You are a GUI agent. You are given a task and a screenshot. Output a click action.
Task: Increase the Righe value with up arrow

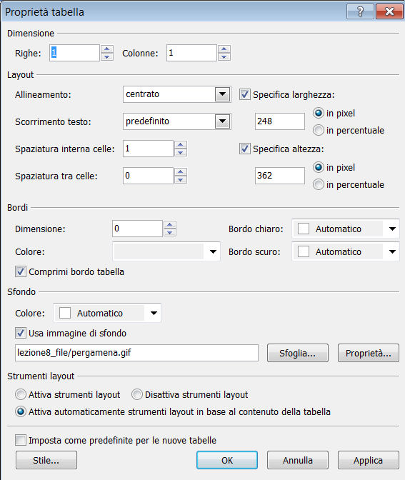pyautogui.click(x=107, y=49)
